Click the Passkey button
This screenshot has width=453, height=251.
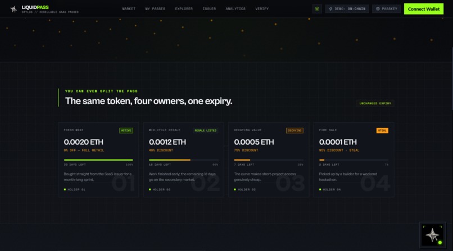(x=386, y=9)
